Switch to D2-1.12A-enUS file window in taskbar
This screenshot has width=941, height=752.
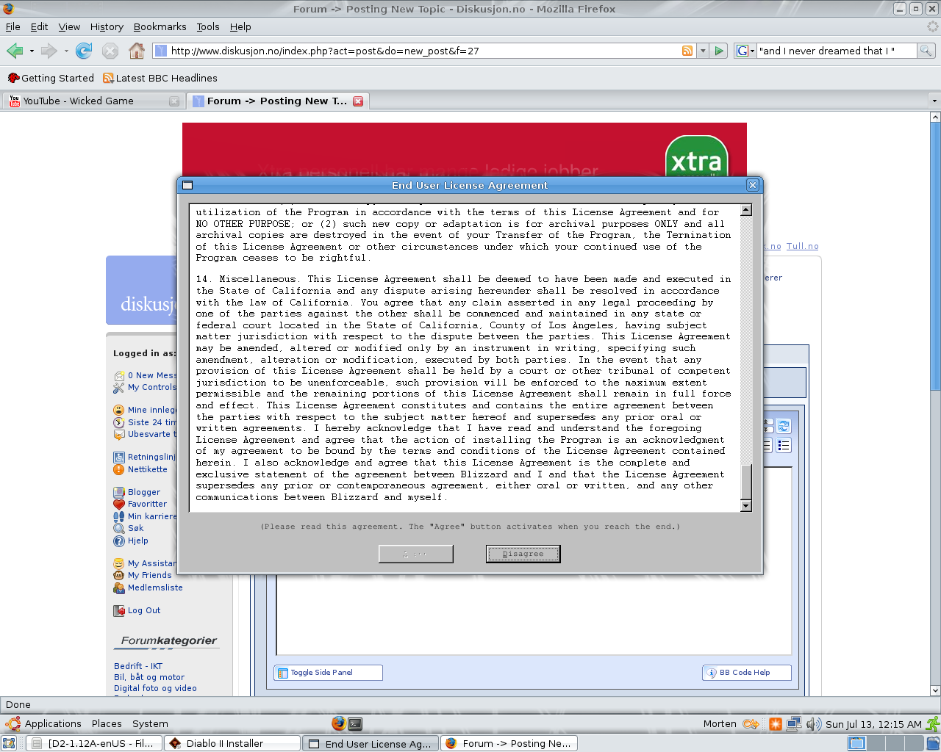(94, 743)
